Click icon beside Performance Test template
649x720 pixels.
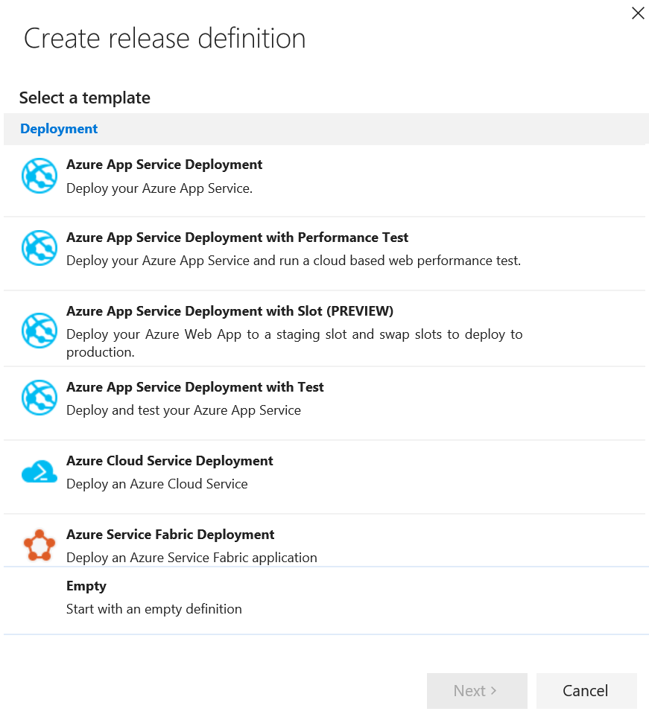point(39,248)
